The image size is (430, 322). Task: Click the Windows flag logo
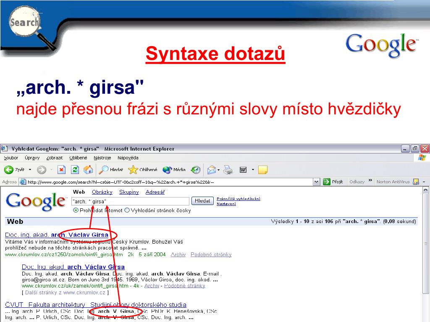click(422, 158)
